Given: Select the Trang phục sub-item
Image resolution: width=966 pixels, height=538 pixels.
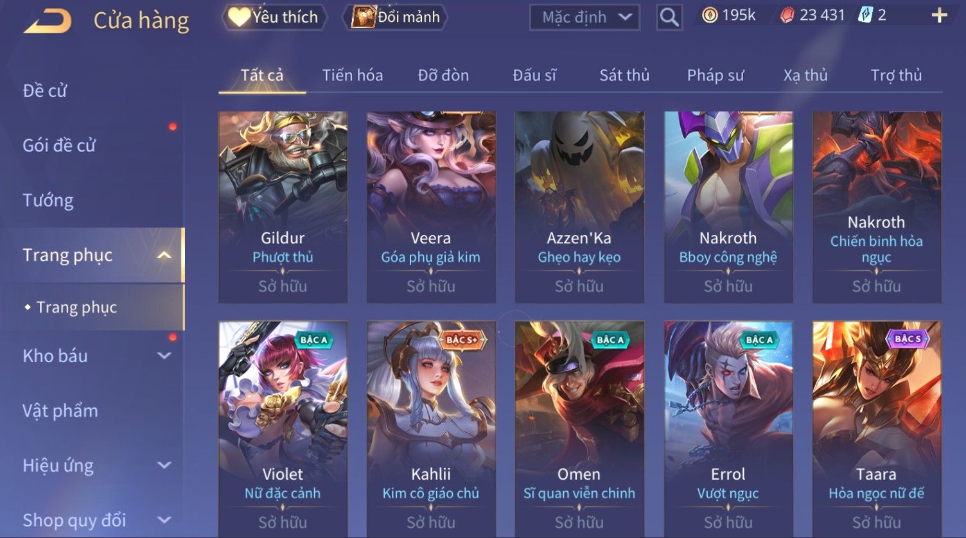Looking at the screenshot, I should pyautogui.click(x=76, y=308).
